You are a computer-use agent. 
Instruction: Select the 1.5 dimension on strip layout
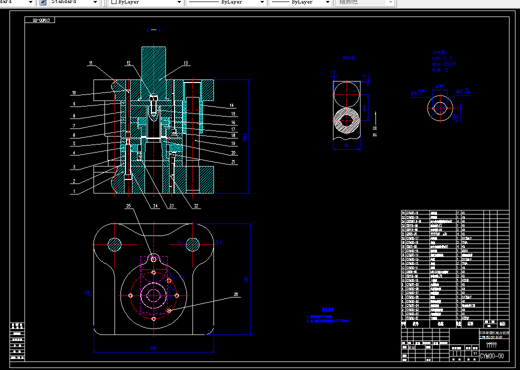pyautogui.click(x=333, y=72)
